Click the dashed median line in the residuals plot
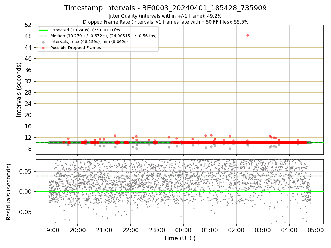This screenshot has width=331, height=248. 180,176
